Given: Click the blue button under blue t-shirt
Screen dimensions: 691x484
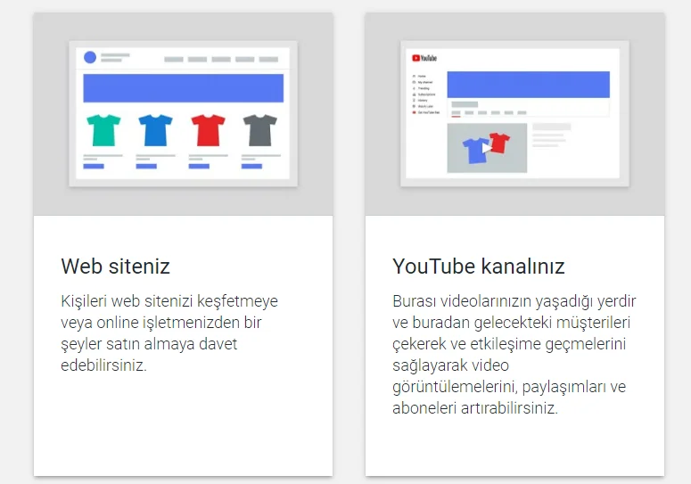Looking at the screenshot, I should pos(146,166).
